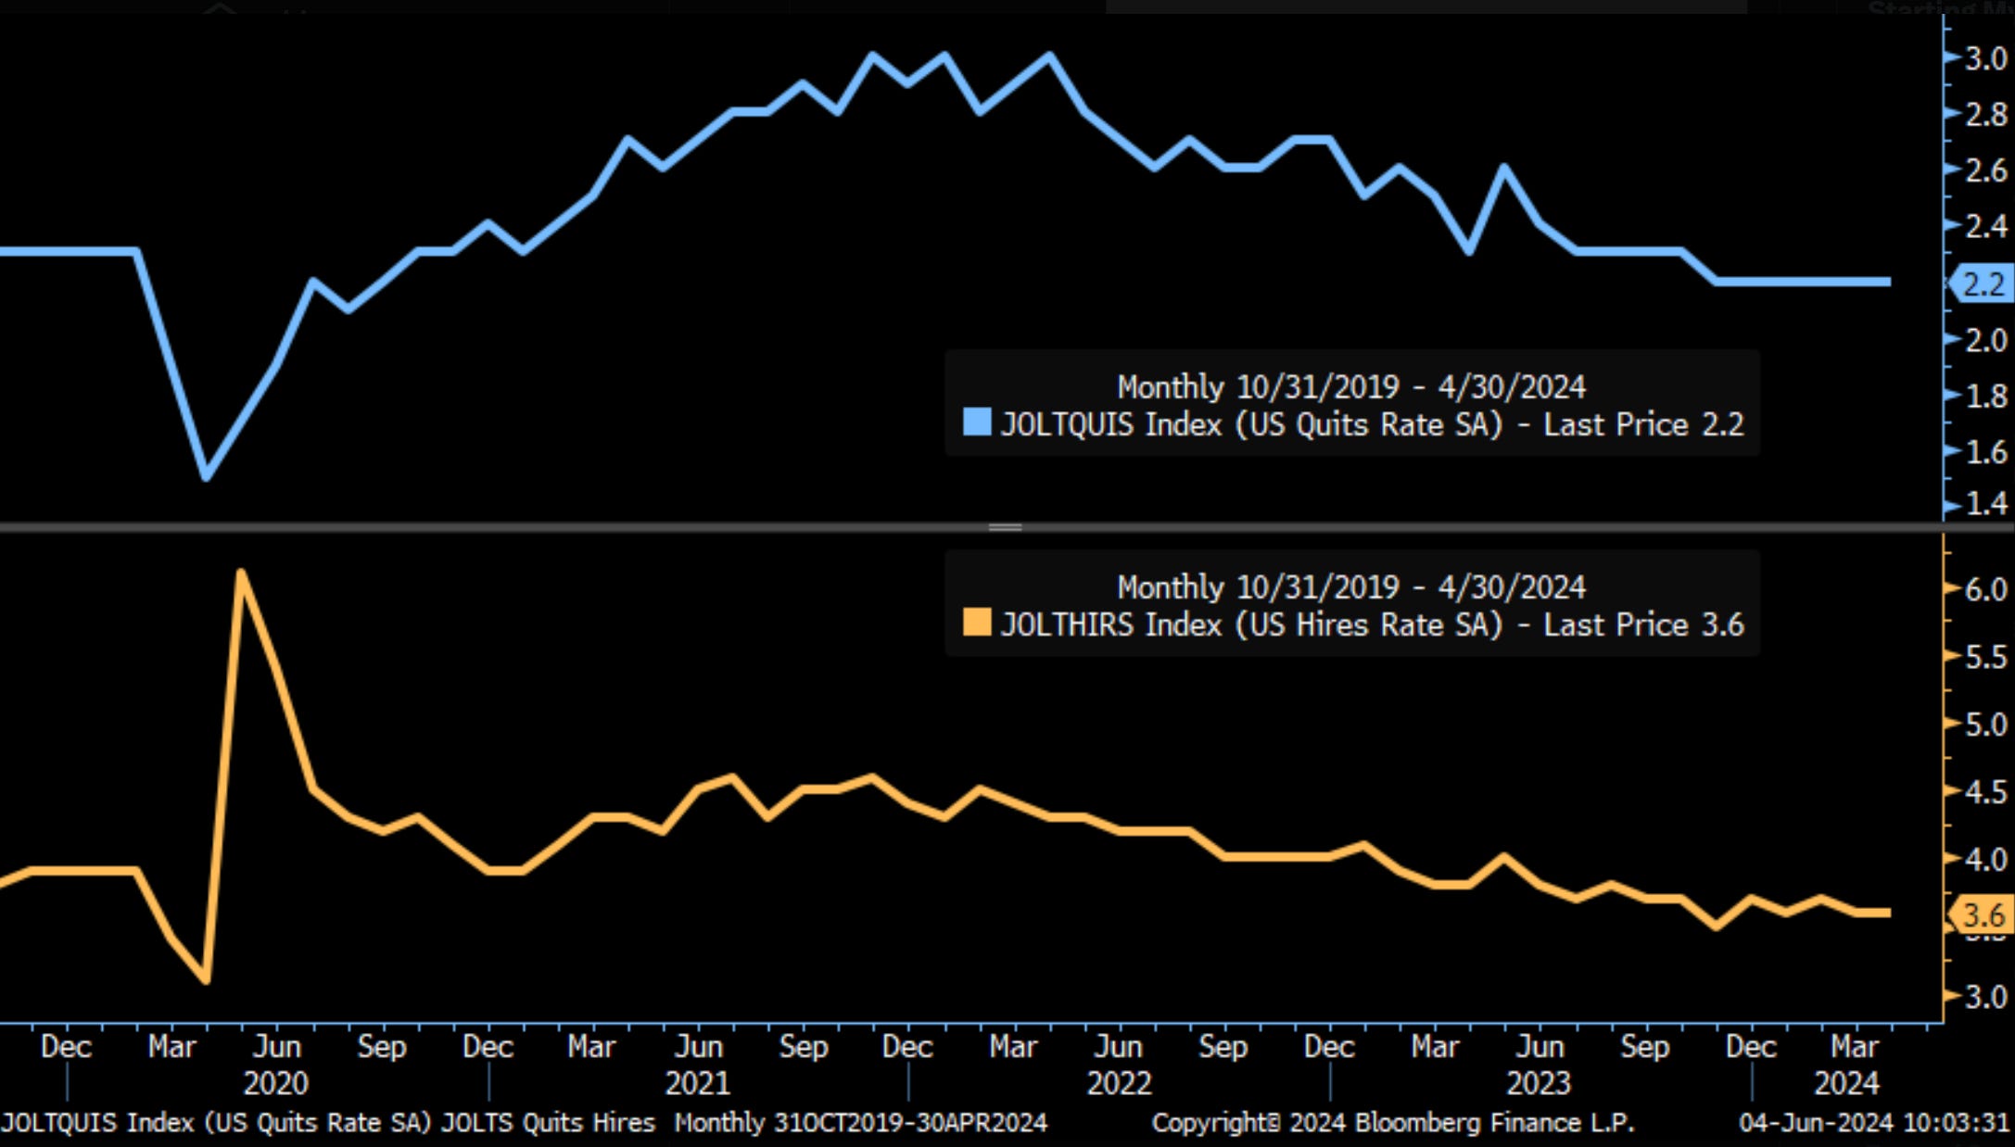
Task: Click the orange JOLTHIRS legend color swatch
Action: point(977,623)
